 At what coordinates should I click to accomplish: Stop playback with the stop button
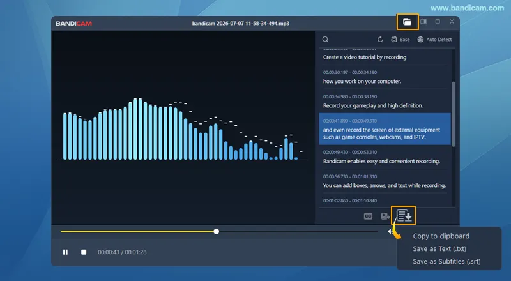(x=84, y=252)
